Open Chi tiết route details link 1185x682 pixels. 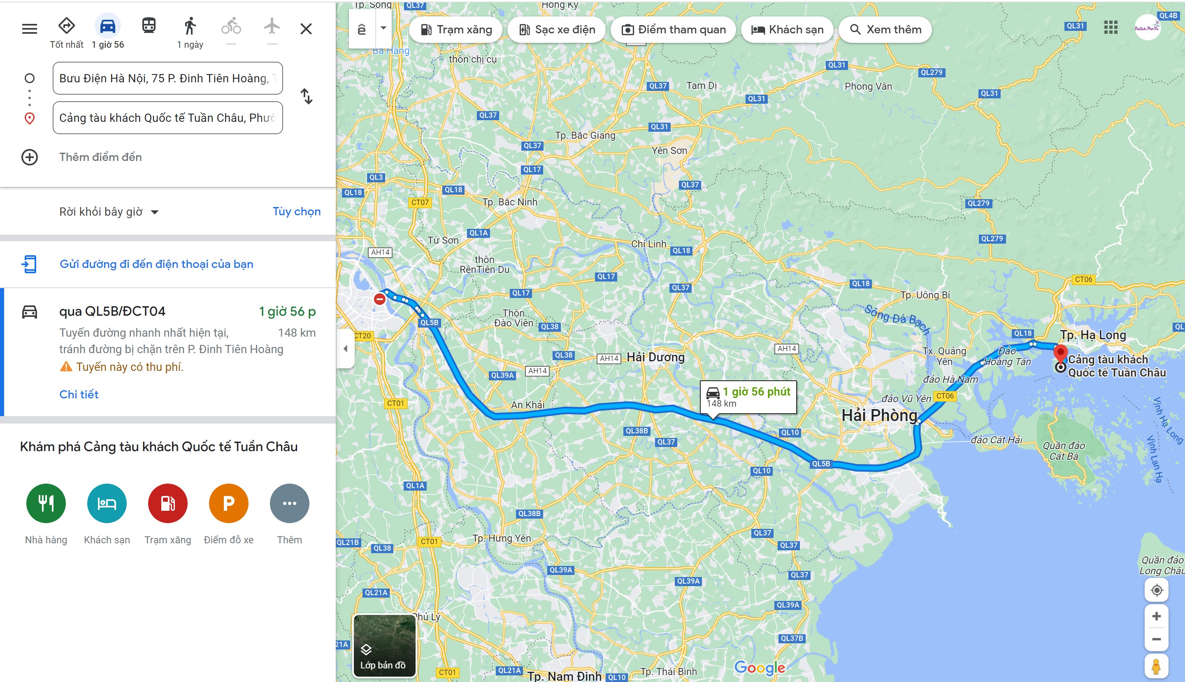(x=79, y=394)
